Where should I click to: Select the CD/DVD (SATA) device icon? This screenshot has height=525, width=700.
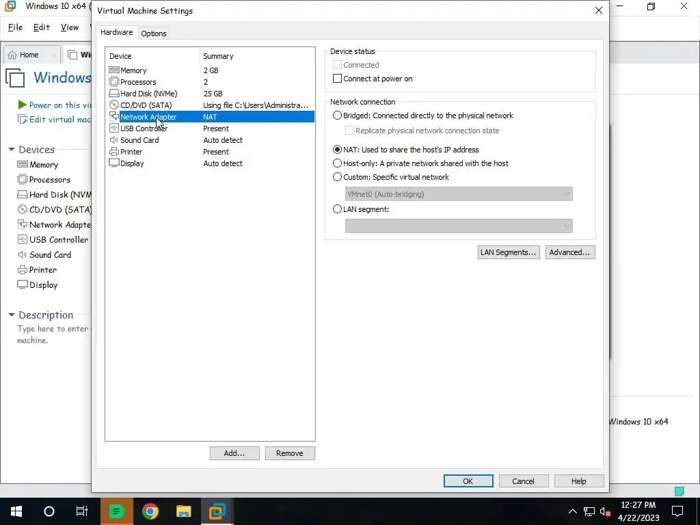[x=114, y=105]
